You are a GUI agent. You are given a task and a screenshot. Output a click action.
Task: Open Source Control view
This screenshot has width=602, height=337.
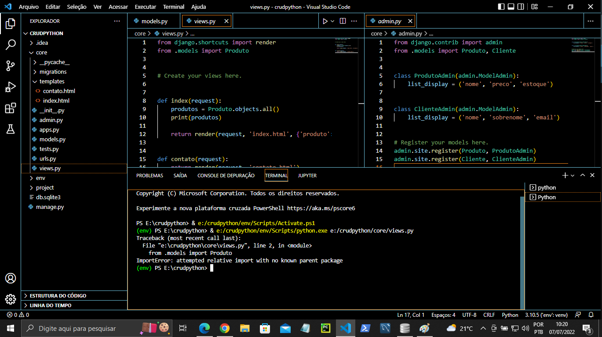pos(11,65)
